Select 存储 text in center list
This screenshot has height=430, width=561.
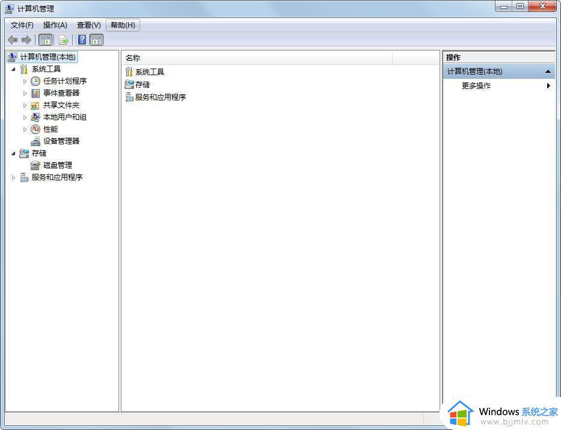point(143,84)
